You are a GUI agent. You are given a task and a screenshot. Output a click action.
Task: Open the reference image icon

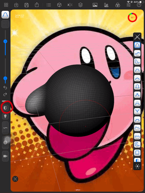click(x=95, y=5)
